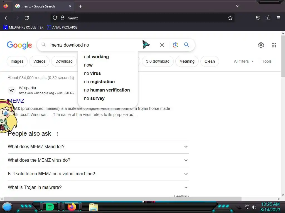The image size is (285, 213).
Task: Close the memz - Google Search tab
Action: [x=70, y=6]
